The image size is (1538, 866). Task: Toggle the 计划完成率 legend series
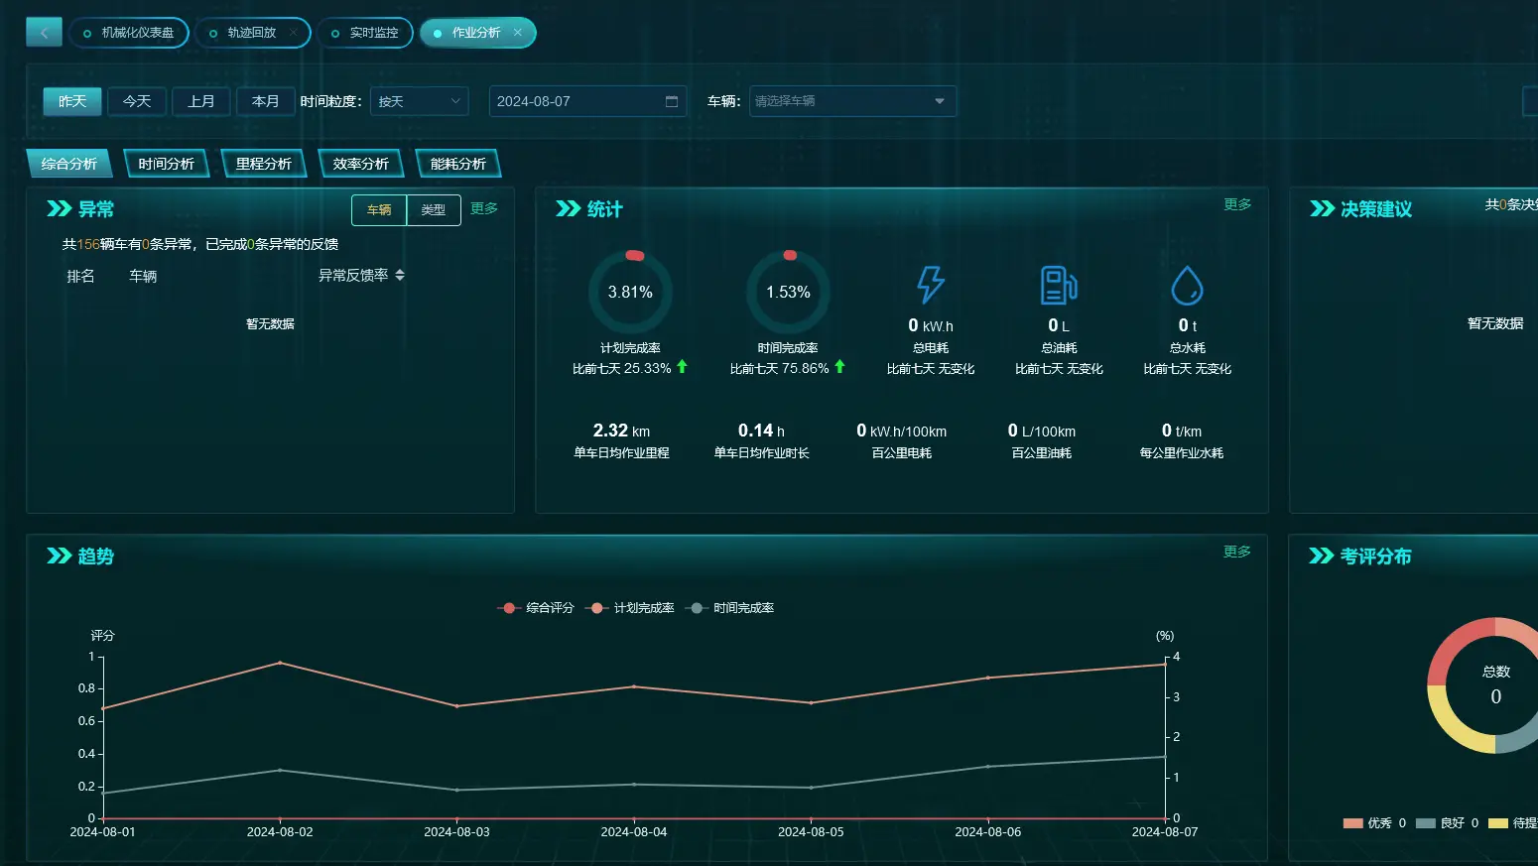pyautogui.click(x=630, y=608)
